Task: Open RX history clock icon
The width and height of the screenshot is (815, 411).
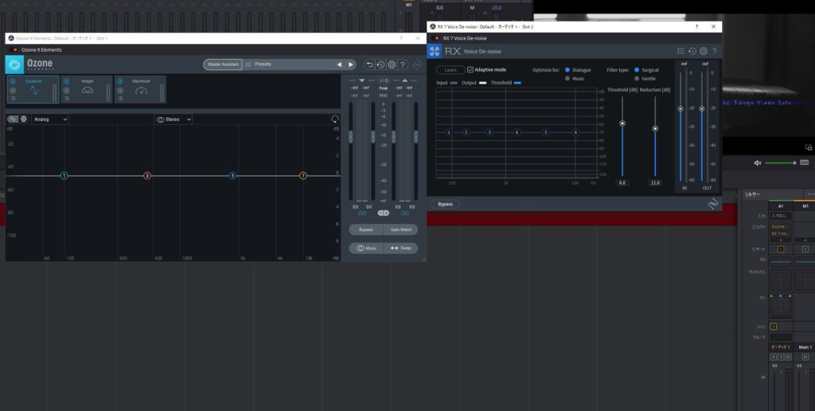Action: point(692,51)
